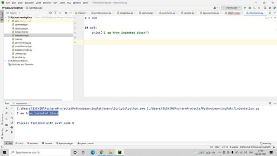Run the indentation configuration from the top toolbar
This screenshot has width=277, height=156.
pyautogui.click(x=245, y=8)
